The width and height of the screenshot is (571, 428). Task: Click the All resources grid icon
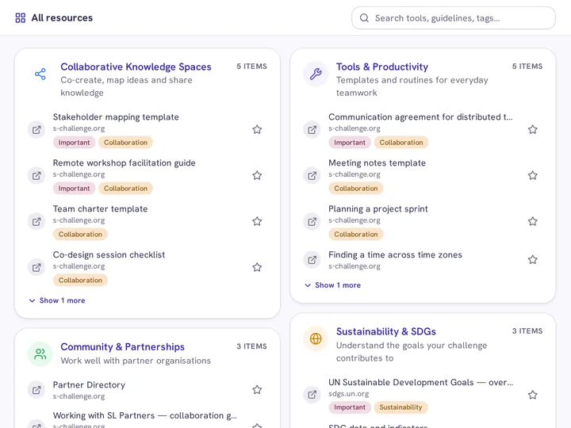pos(21,17)
